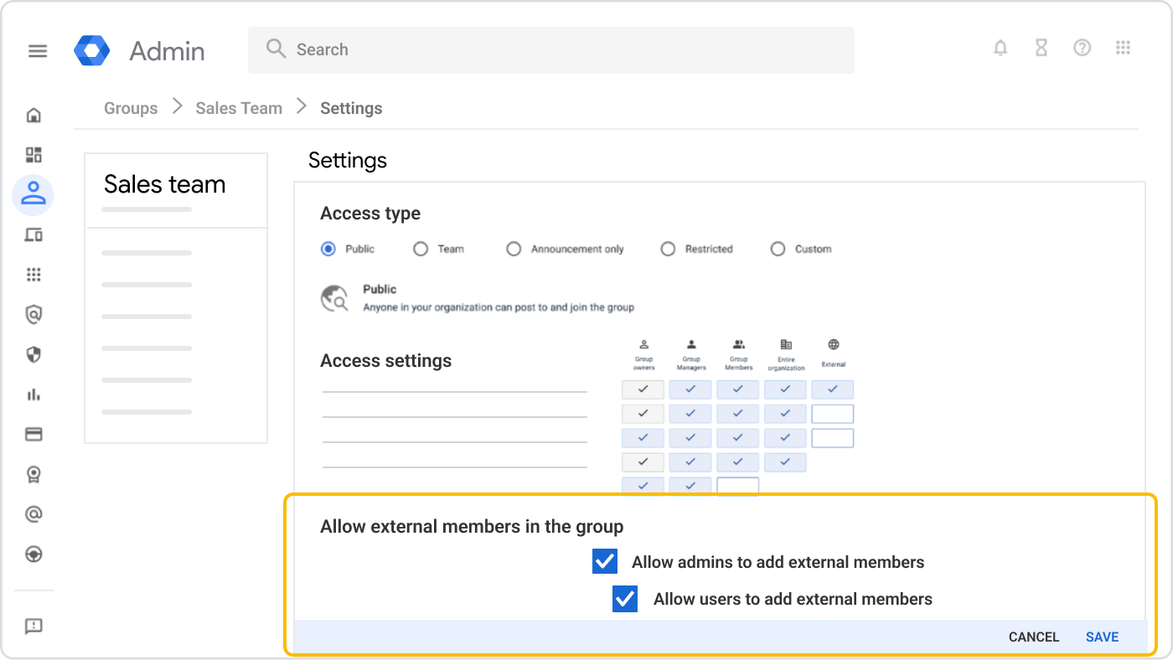The width and height of the screenshot is (1173, 660).
Task: Click the CANCEL button
Action: pyautogui.click(x=1034, y=637)
